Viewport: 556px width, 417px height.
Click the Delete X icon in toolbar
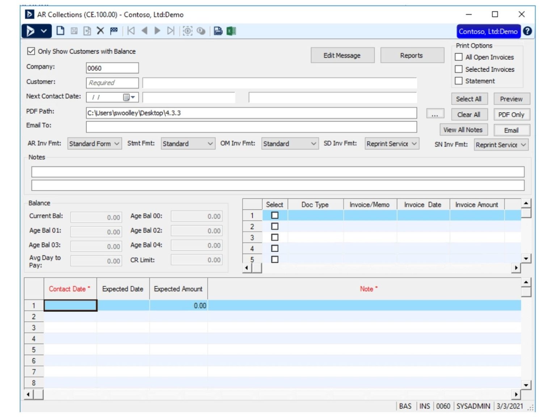pyautogui.click(x=100, y=31)
